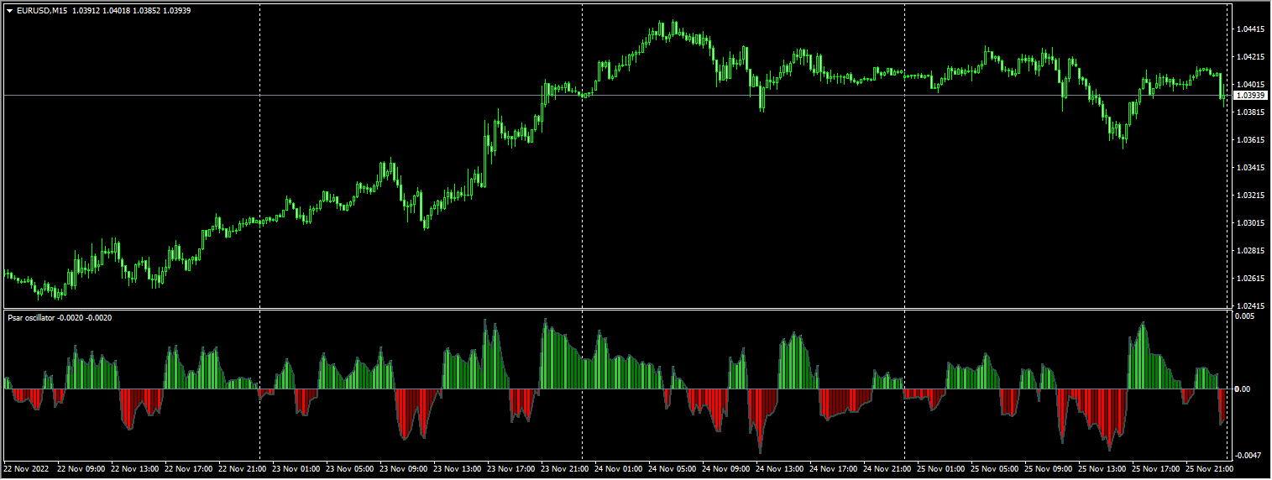The width and height of the screenshot is (1272, 480).
Task: Click the 24 Nov 01:00 time label
Action: [x=619, y=469]
